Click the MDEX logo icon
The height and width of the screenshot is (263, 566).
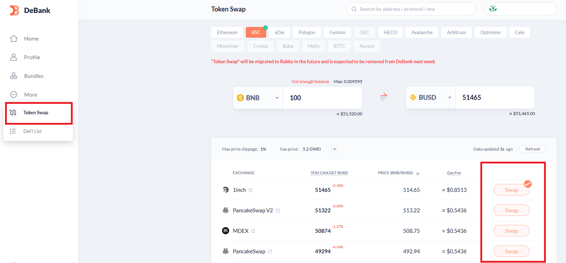(226, 231)
